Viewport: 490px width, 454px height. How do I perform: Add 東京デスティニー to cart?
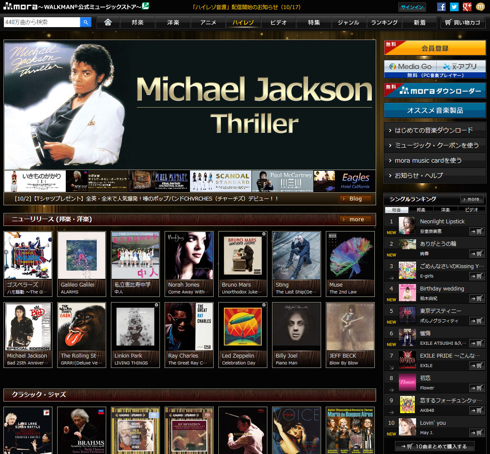pyautogui.click(x=477, y=321)
